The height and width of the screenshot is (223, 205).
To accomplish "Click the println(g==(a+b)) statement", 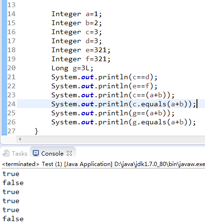I will [x=113, y=113].
